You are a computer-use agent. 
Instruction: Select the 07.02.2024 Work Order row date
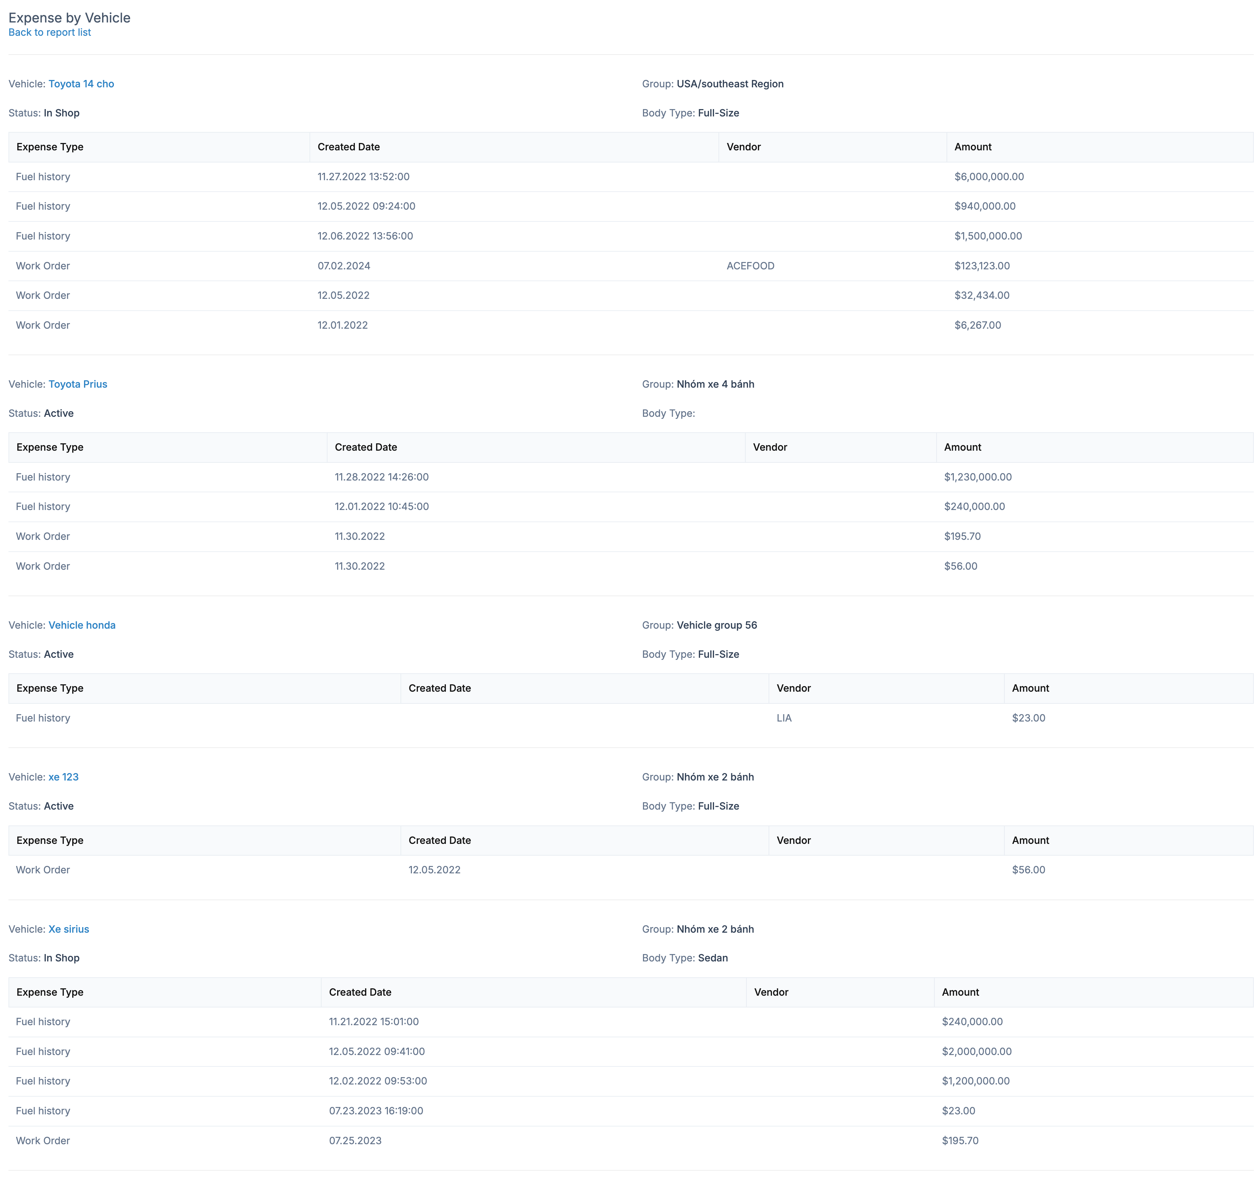(x=343, y=266)
